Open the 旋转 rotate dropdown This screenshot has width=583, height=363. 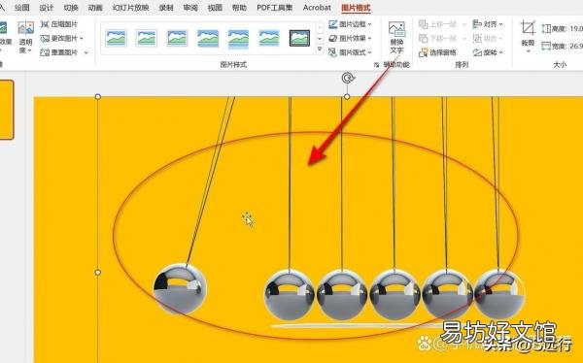488,52
